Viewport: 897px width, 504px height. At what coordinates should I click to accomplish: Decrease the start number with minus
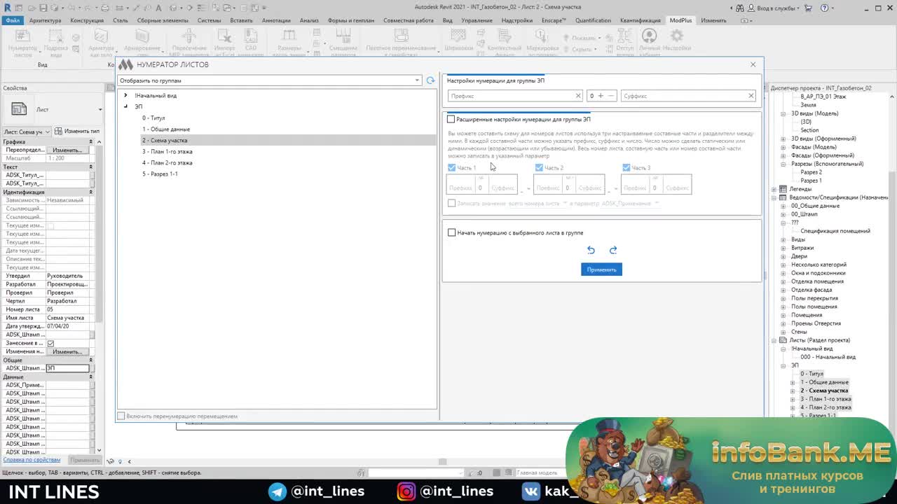point(611,96)
